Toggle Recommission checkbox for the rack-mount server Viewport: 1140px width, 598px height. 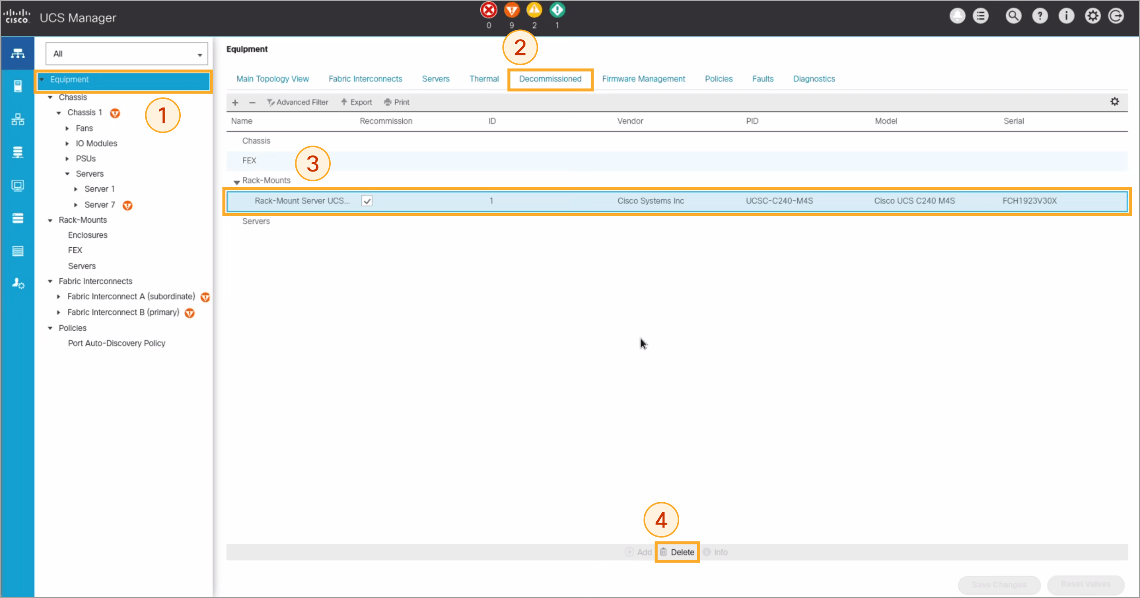point(367,200)
